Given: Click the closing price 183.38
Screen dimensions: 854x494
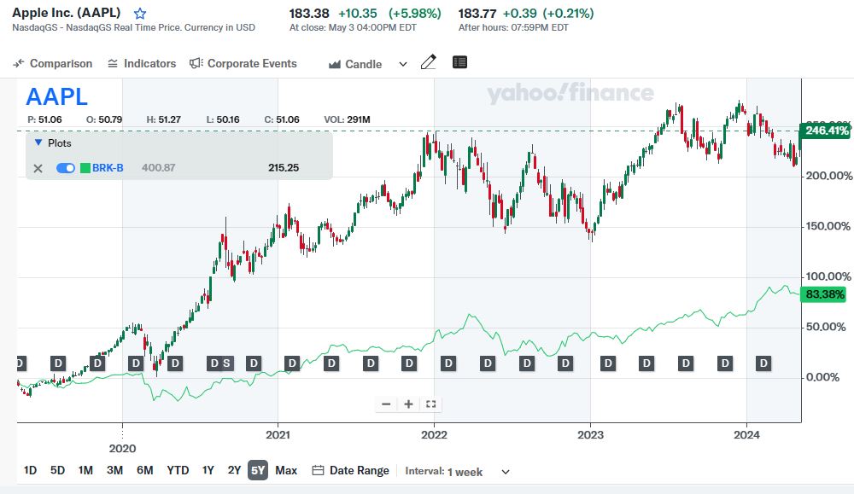Looking at the screenshot, I should point(309,13).
